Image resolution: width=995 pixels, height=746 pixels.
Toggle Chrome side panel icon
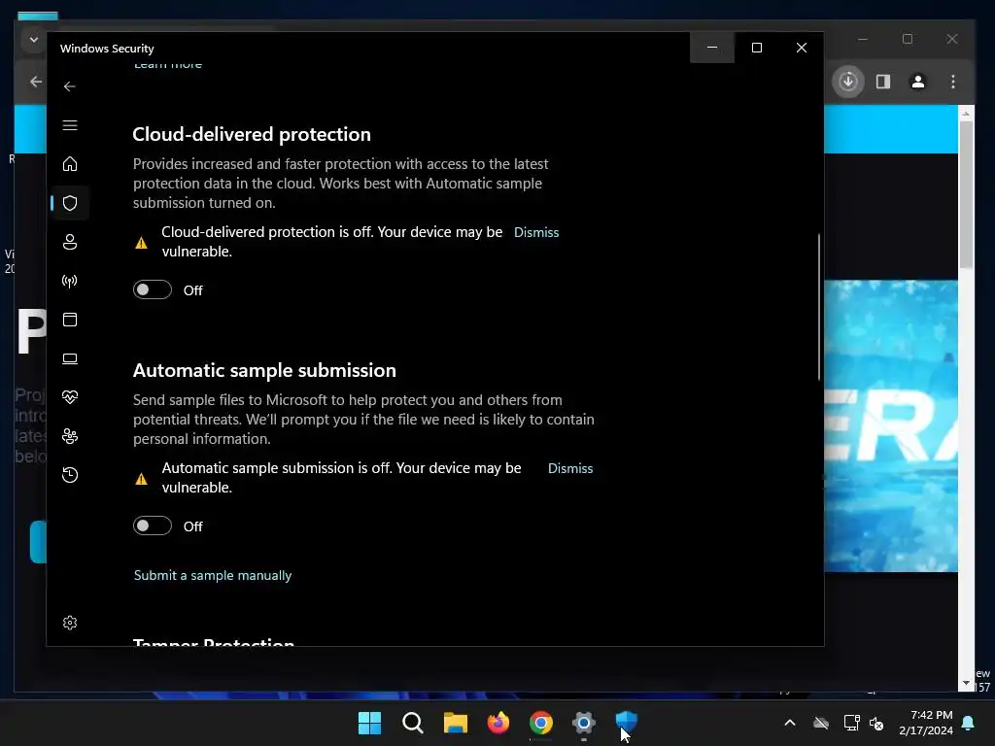pyautogui.click(x=883, y=82)
